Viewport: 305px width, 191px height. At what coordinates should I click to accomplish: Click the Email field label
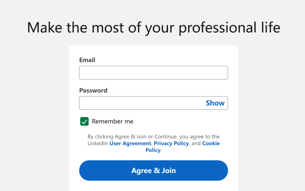coord(87,60)
